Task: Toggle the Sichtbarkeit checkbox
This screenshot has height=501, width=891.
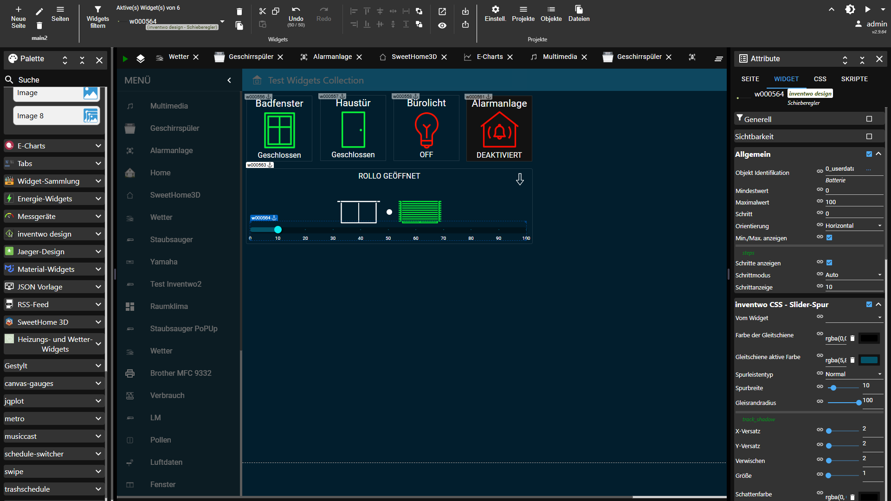Action: coord(870,136)
